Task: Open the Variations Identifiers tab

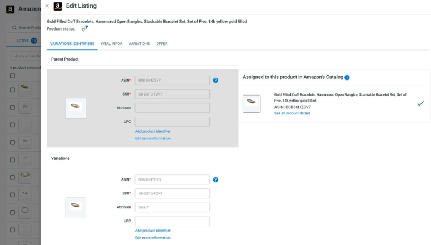Action: click(x=72, y=44)
